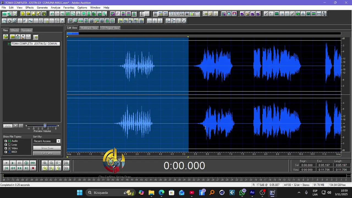Click the Play transport button
The width and height of the screenshot is (352, 198).
(13, 163)
